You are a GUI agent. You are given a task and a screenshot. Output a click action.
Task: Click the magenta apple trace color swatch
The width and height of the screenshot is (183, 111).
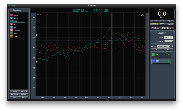pos(12,15)
